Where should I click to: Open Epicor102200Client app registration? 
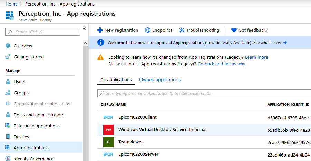[x=137, y=117]
